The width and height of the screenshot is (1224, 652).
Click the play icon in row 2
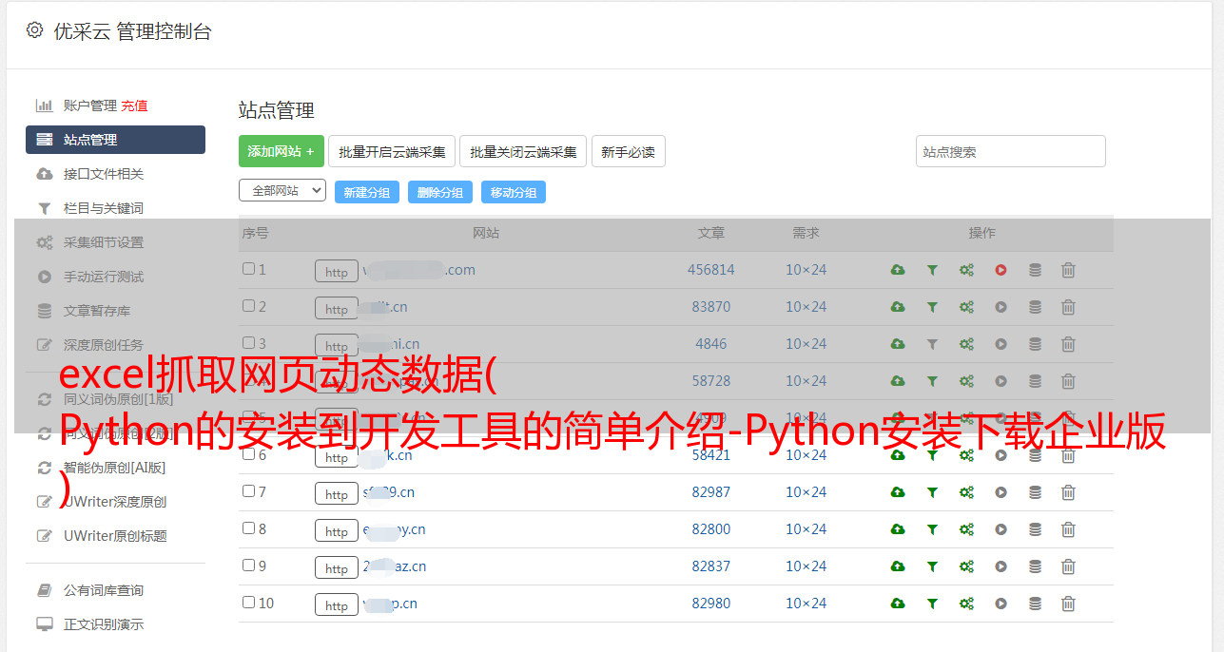click(x=1001, y=307)
